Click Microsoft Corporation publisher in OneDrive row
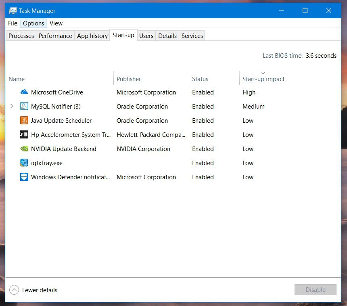The width and height of the screenshot is (347, 306). point(146,92)
